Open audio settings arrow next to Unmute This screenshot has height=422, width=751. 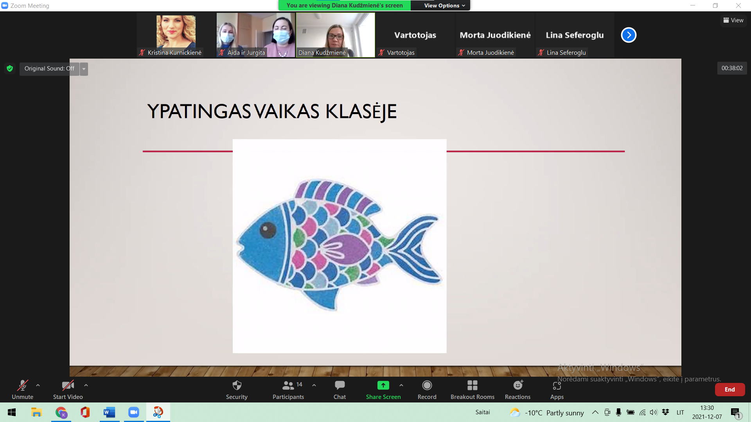(38, 385)
